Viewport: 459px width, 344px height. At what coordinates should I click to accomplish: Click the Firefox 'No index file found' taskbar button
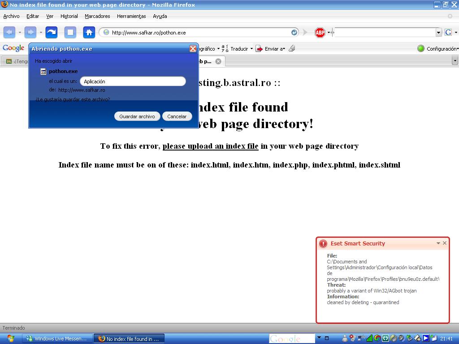pyautogui.click(x=129, y=339)
